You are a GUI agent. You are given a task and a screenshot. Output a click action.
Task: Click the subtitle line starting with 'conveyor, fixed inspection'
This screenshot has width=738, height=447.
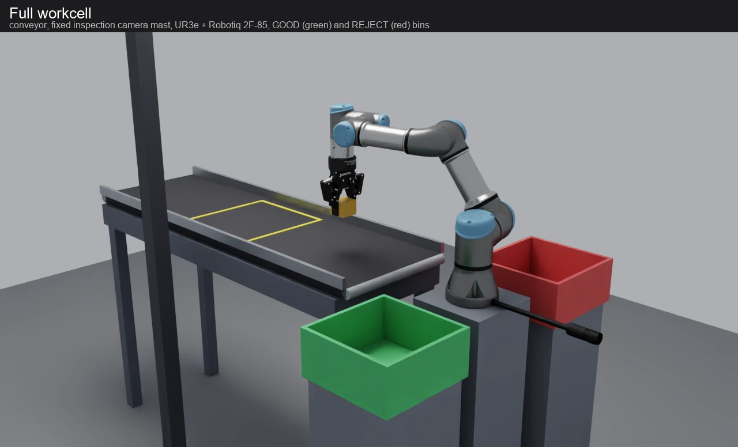pyautogui.click(x=219, y=25)
